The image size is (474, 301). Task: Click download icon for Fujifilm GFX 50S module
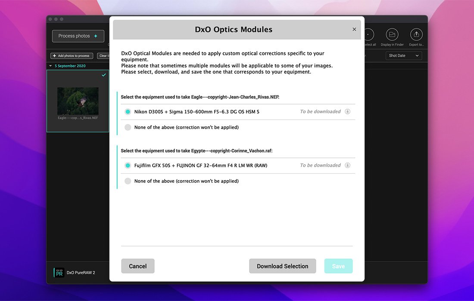[347, 166]
